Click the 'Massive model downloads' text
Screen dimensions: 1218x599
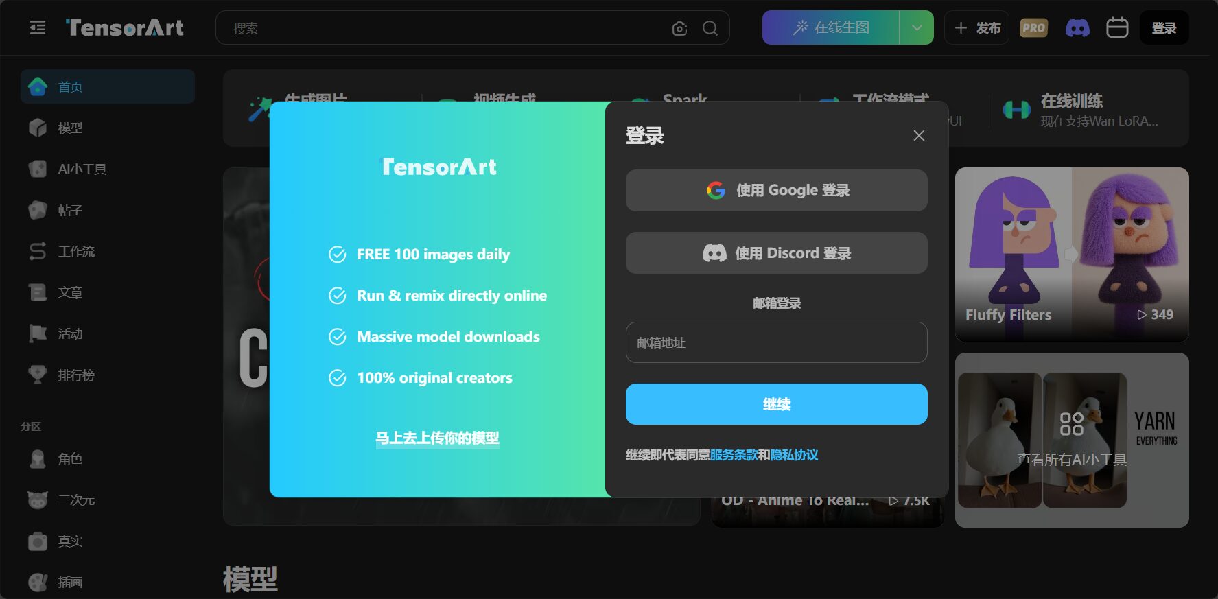[448, 337]
